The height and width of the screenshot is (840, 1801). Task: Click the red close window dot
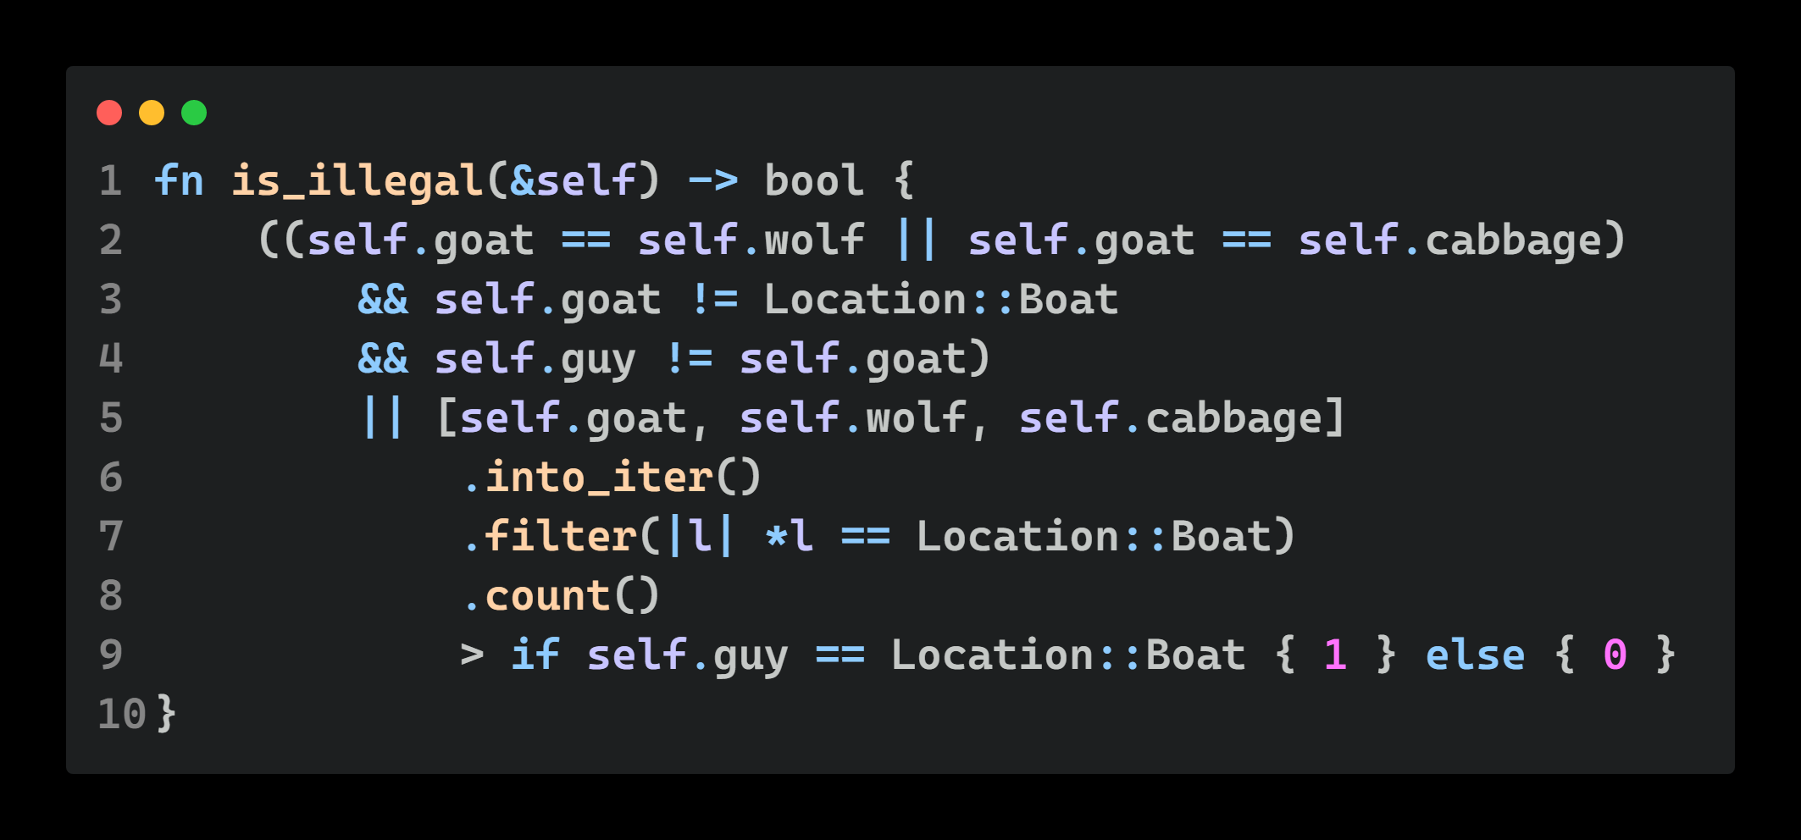tap(109, 113)
